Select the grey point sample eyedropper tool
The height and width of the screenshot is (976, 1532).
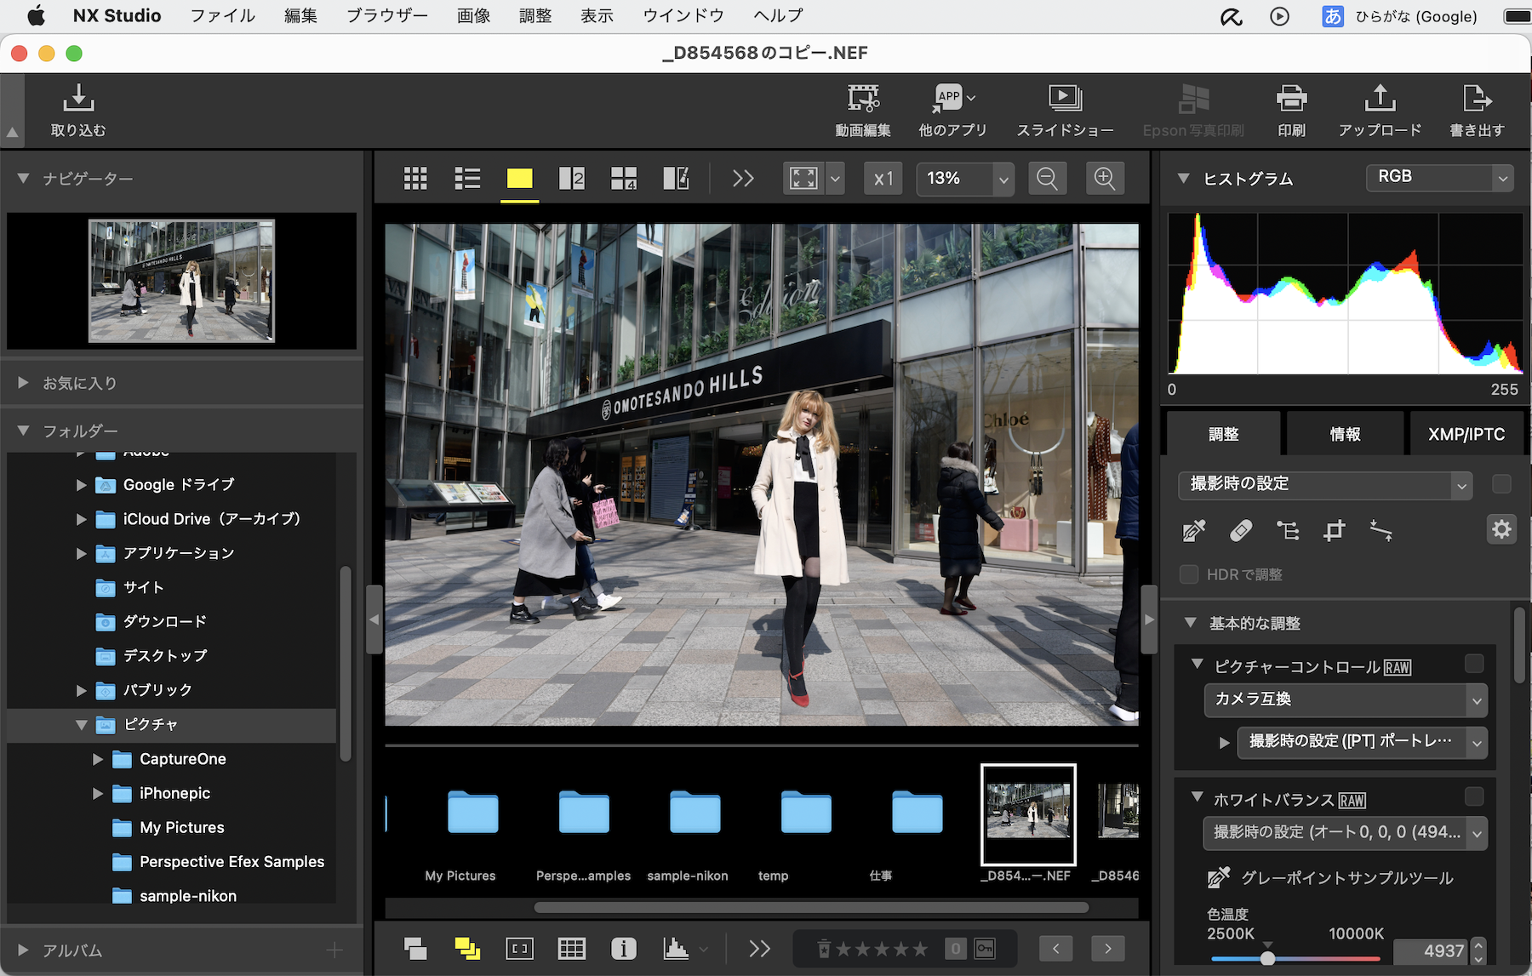1220,877
